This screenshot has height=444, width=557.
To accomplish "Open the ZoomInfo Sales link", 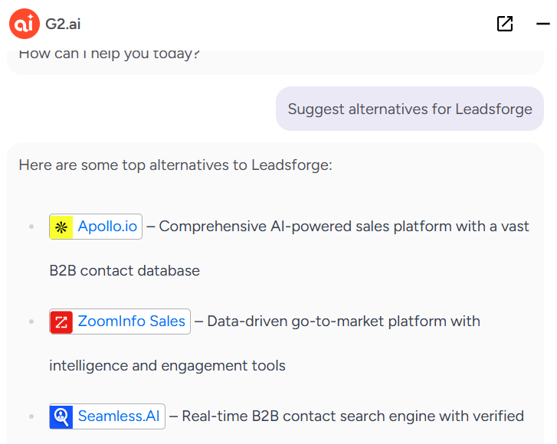I will [x=132, y=322].
